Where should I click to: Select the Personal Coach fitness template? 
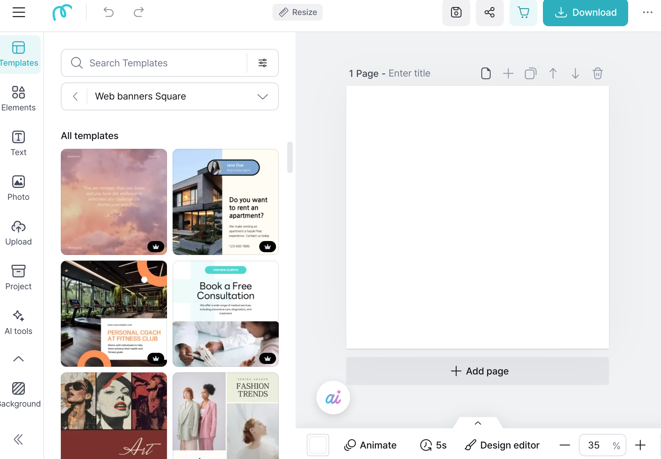coord(114,314)
